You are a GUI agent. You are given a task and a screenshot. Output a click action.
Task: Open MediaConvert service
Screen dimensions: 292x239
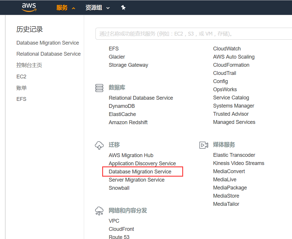(229, 171)
